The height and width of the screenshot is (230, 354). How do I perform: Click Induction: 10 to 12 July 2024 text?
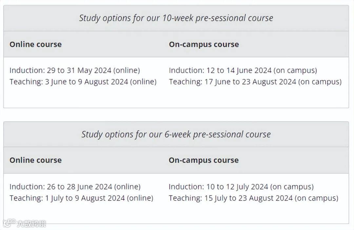click(x=241, y=187)
